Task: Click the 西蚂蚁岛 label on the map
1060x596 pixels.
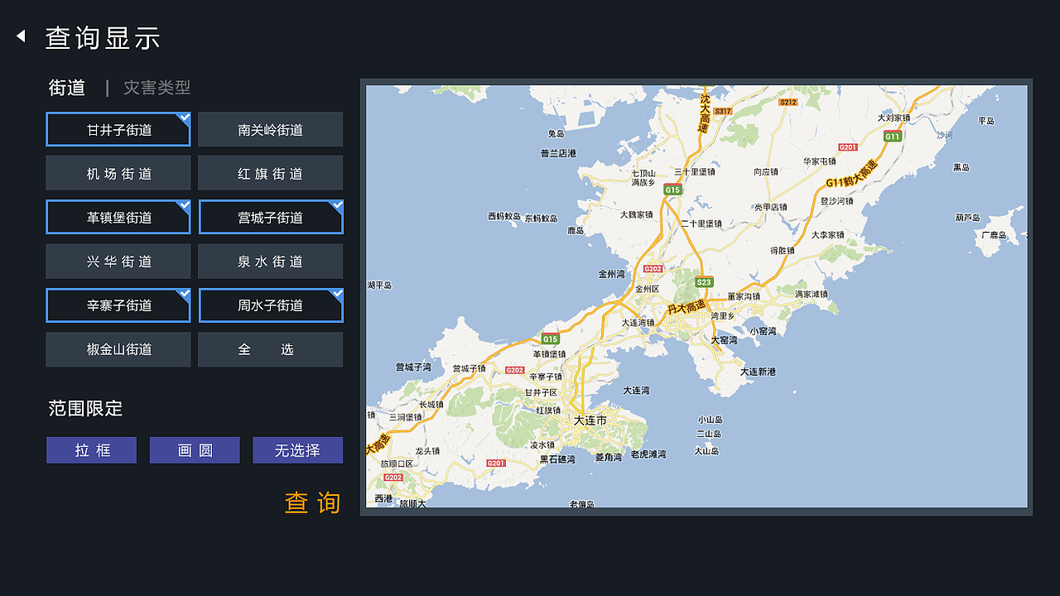Action: 503,217
